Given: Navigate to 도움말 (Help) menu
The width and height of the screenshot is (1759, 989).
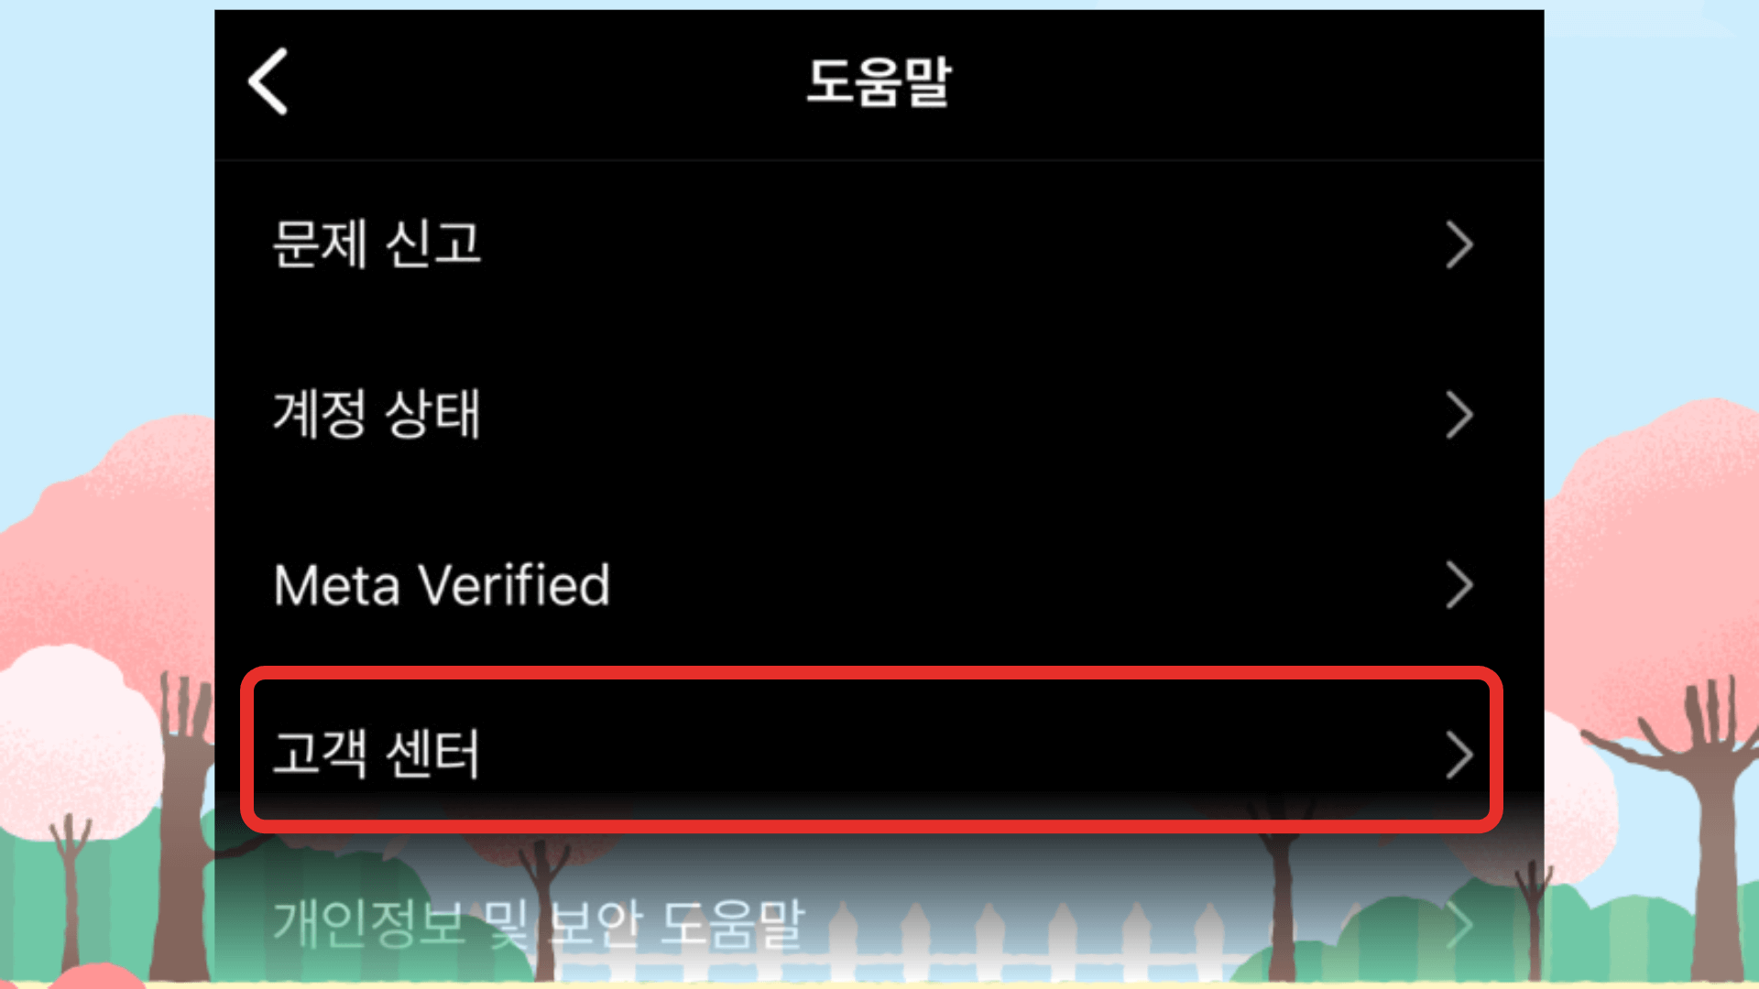Looking at the screenshot, I should click(x=879, y=79).
